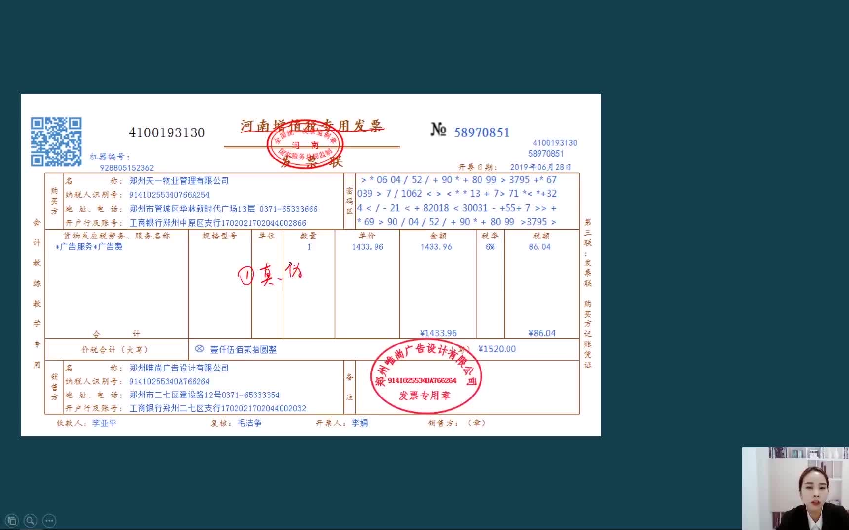Click seller tax ID 91410255340A766264
The width and height of the screenshot is (849, 530).
tap(169, 381)
